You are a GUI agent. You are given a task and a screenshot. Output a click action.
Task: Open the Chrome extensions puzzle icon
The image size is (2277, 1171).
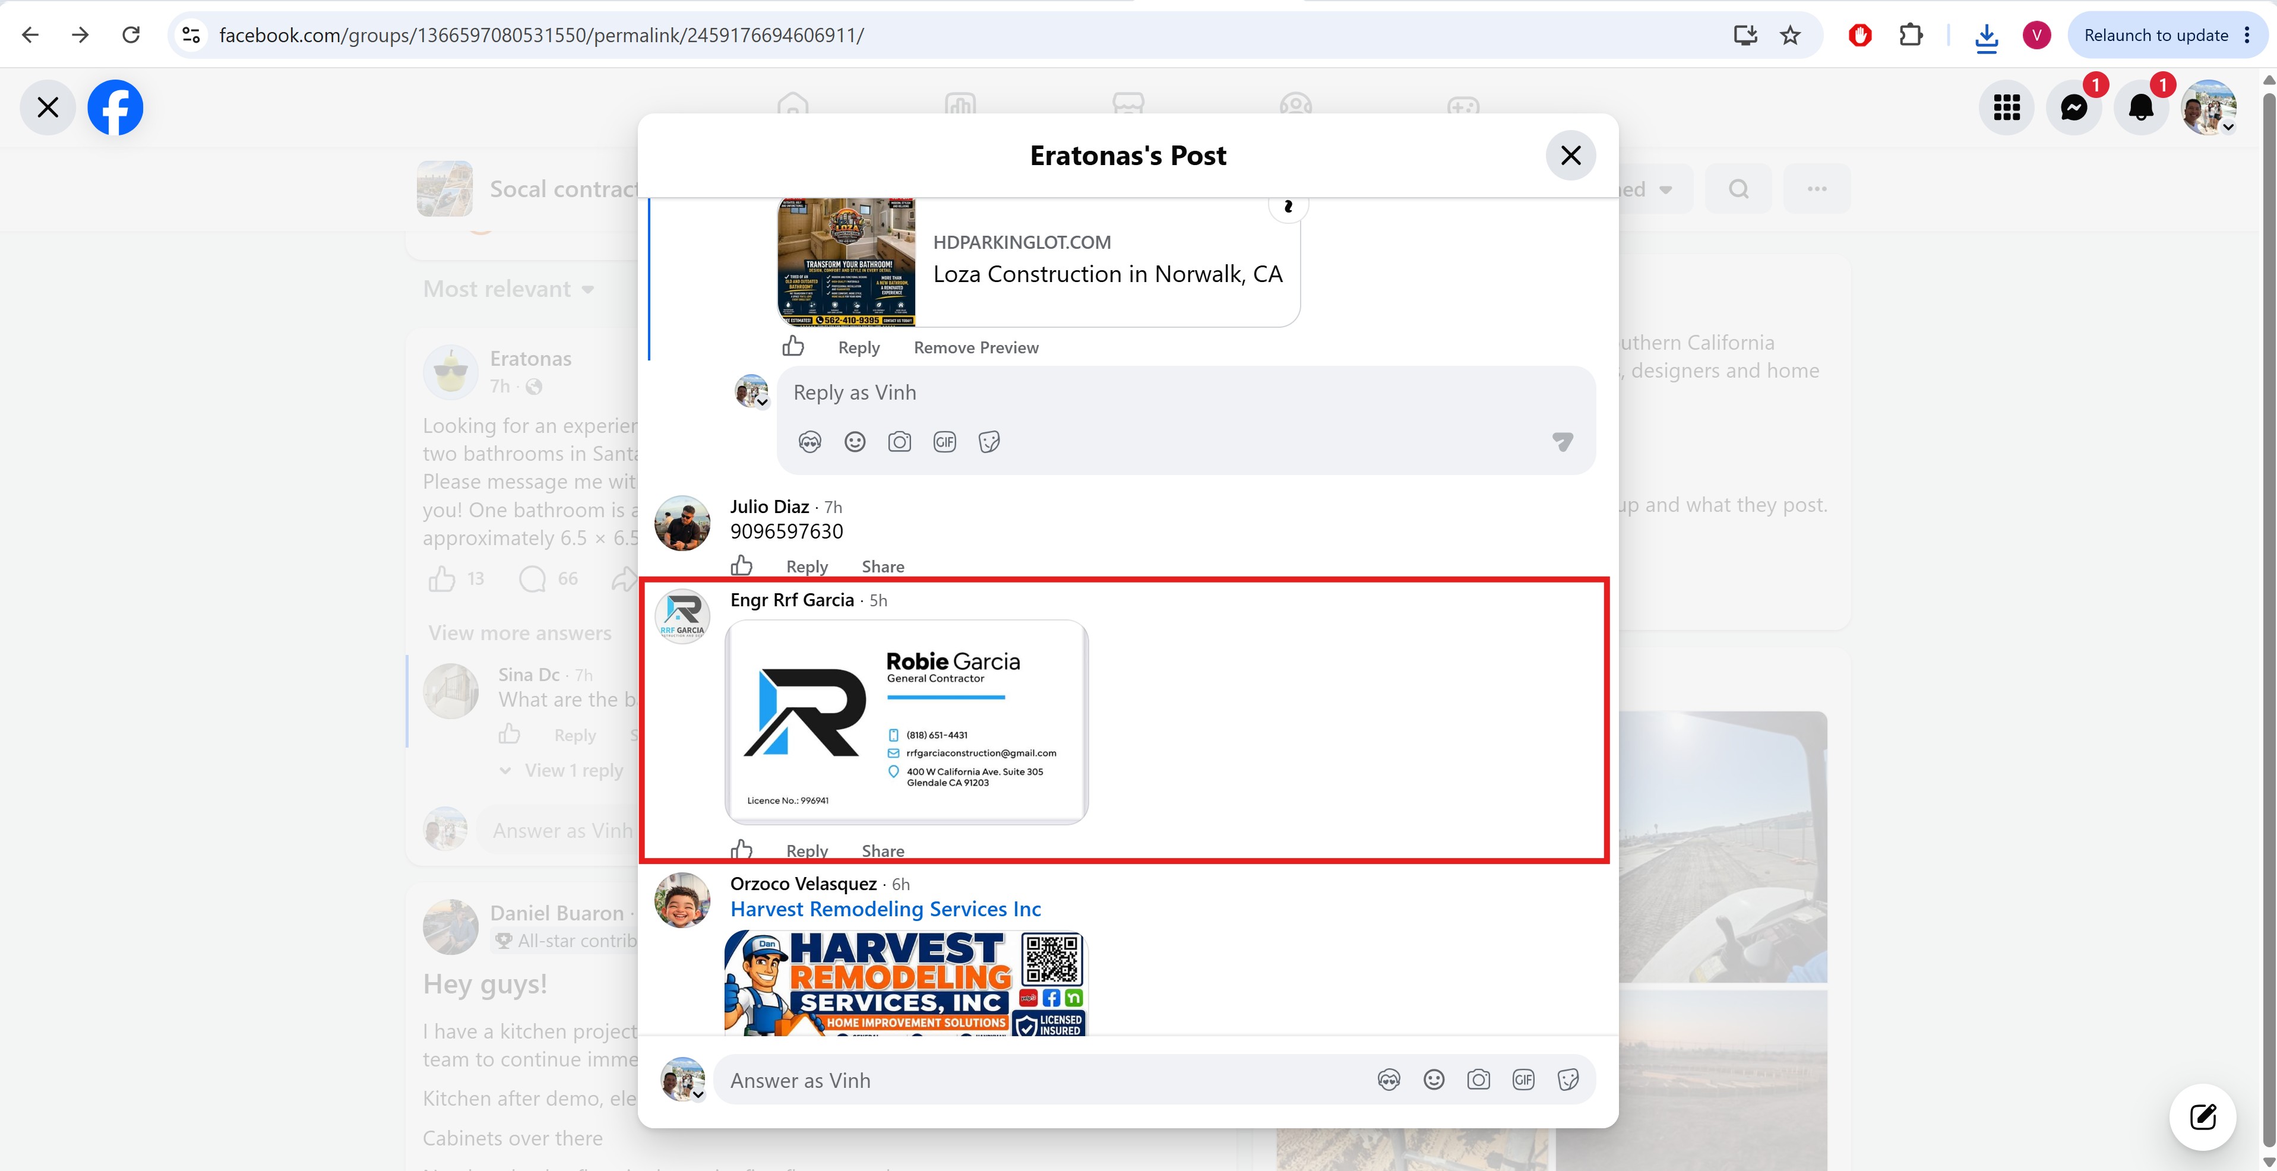tap(1910, 36)
